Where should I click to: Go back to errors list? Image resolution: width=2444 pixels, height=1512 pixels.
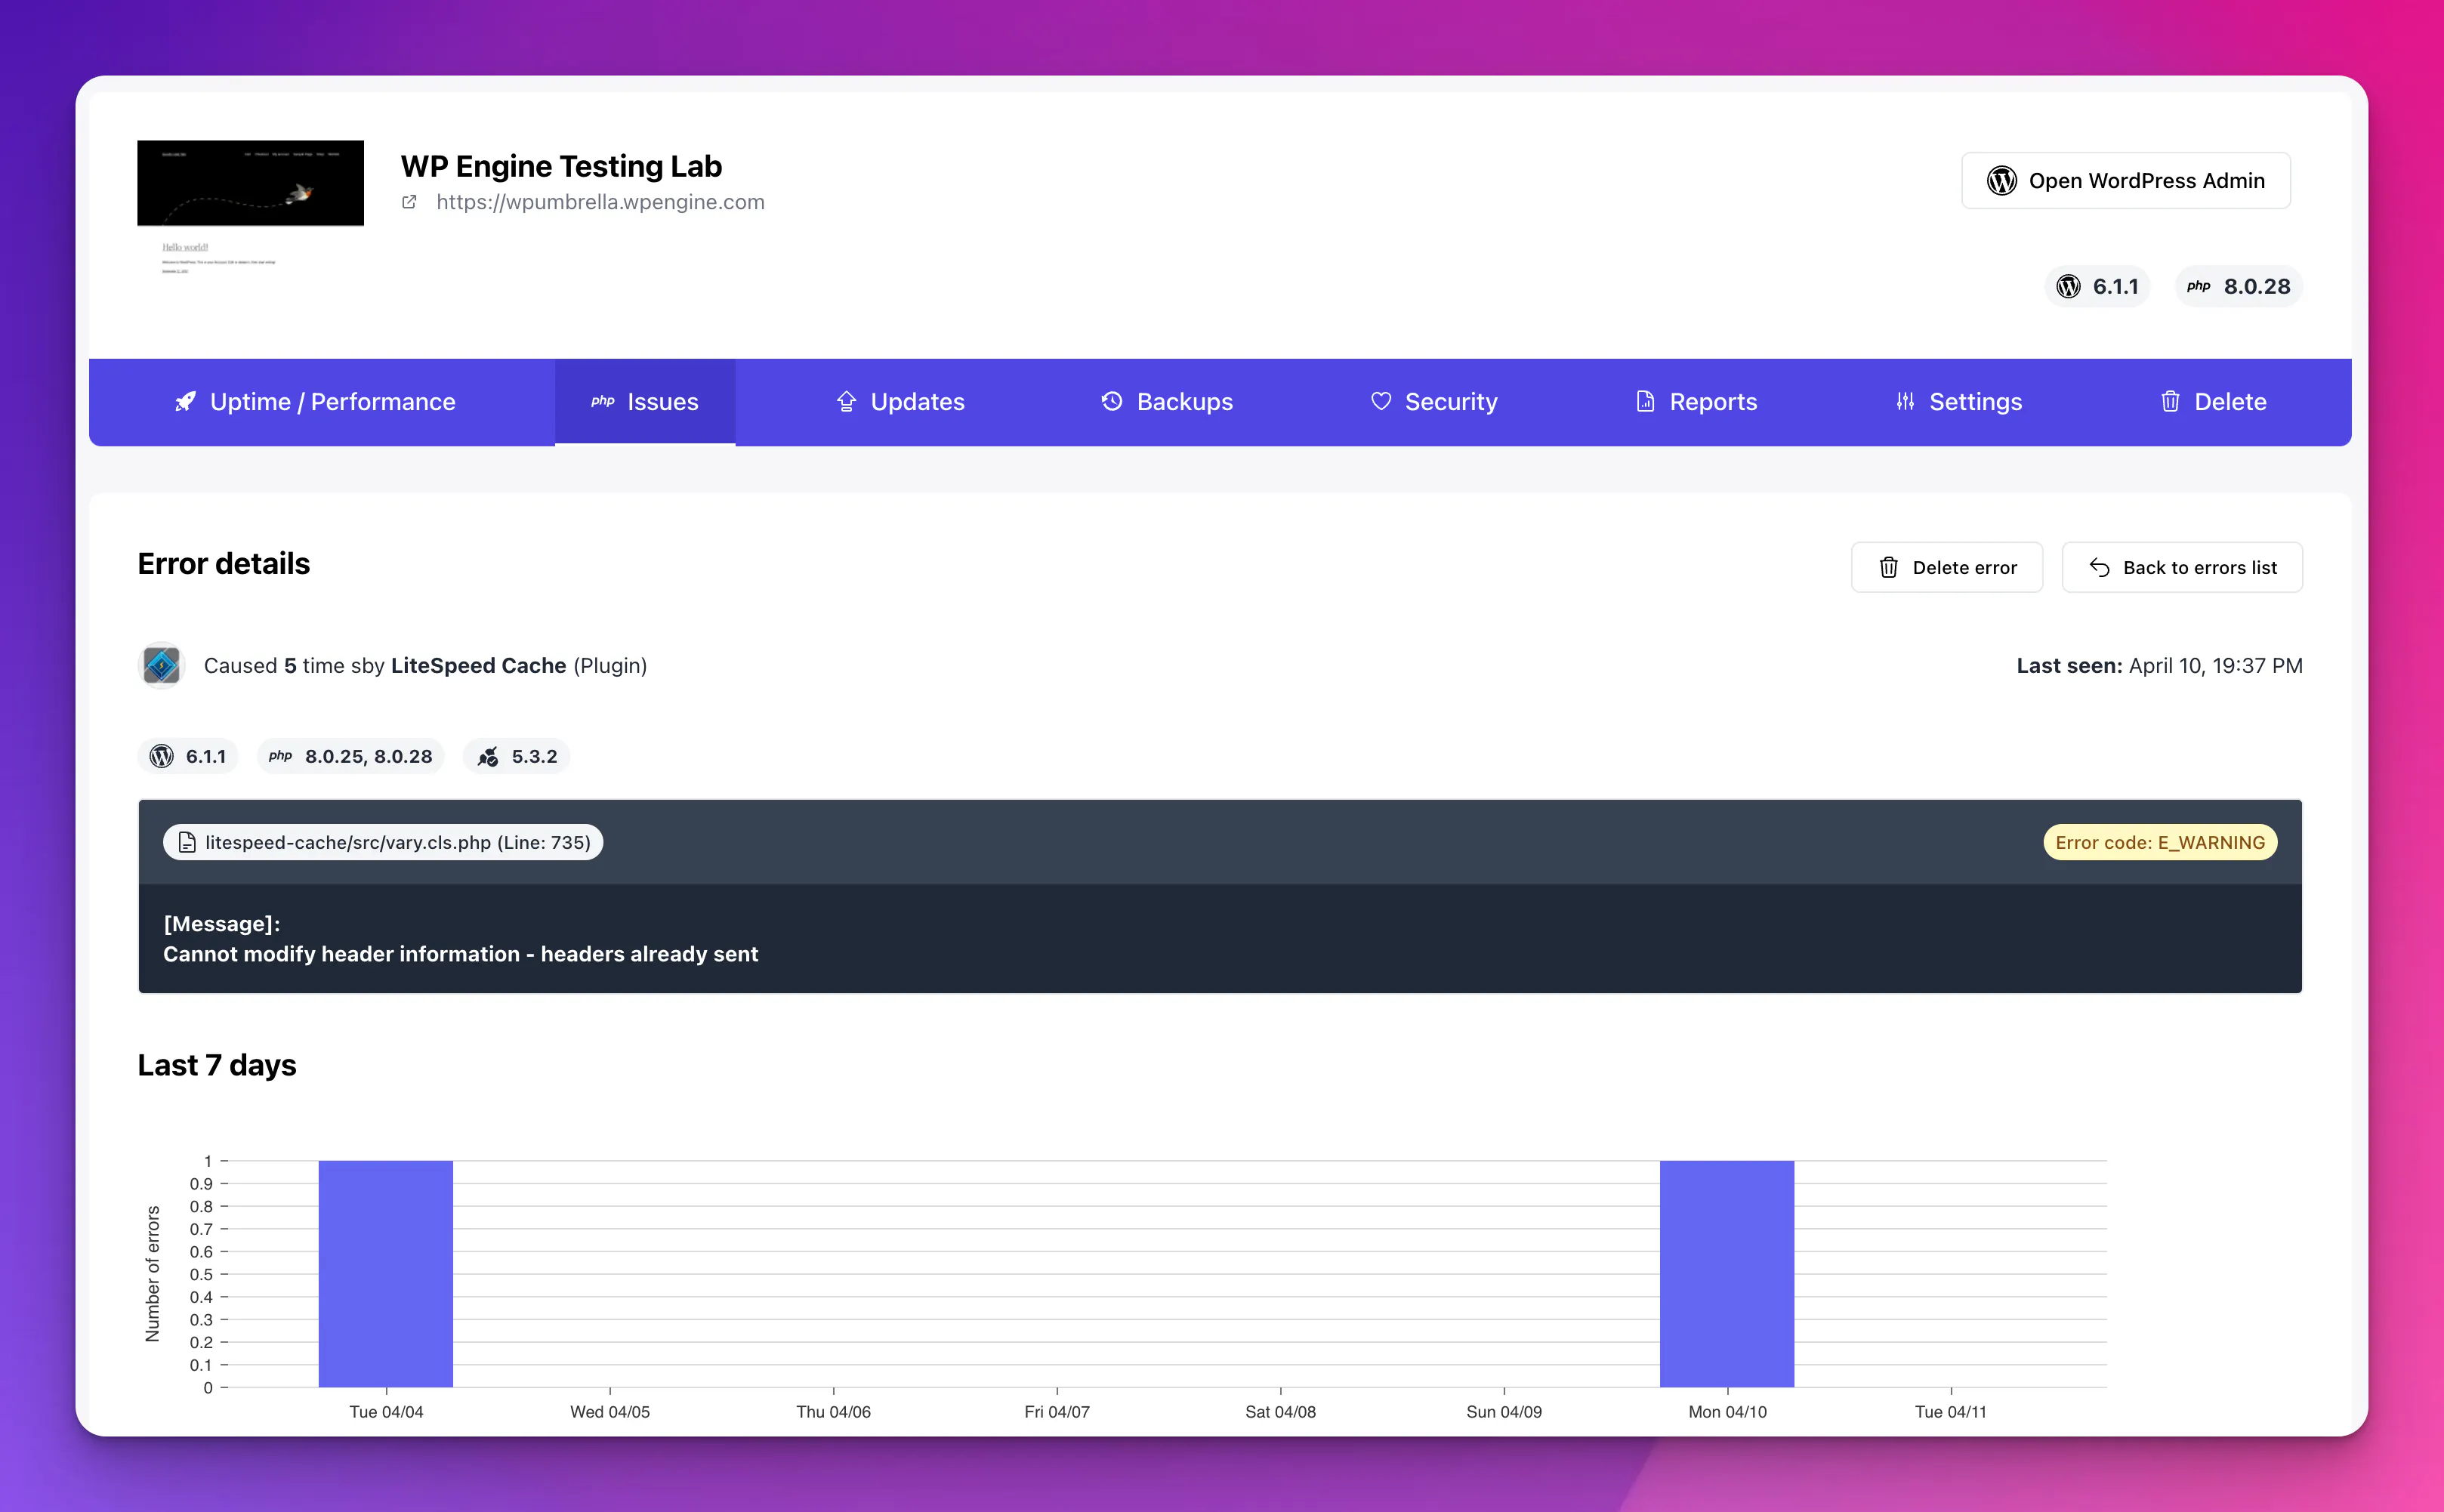[x=2182, y=568]
